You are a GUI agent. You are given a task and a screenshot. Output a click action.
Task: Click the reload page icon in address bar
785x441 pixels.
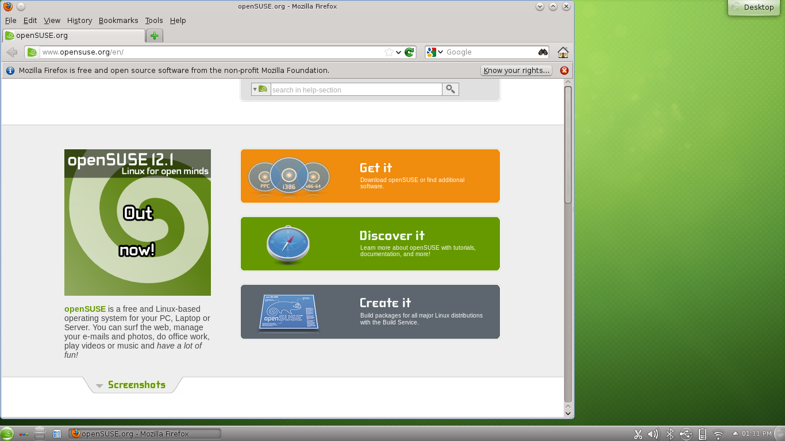pyautogui.click(x=409, y=52)
